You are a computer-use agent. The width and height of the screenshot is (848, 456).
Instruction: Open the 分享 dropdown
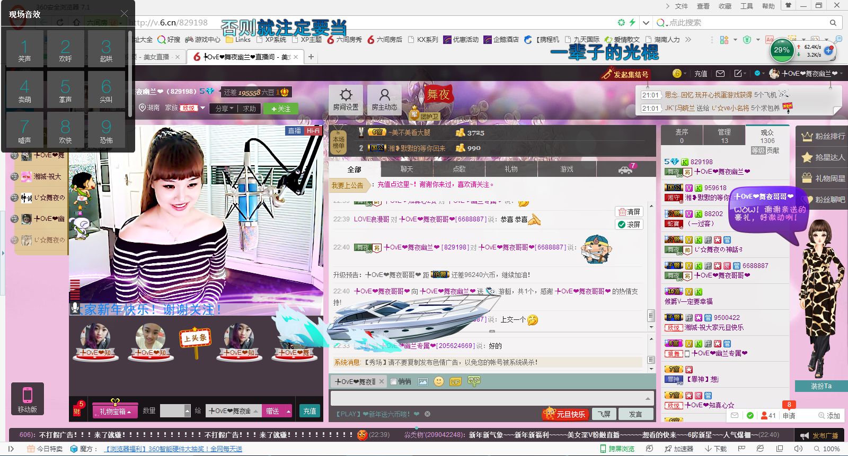pyautogui.click(x=224, y=109)
